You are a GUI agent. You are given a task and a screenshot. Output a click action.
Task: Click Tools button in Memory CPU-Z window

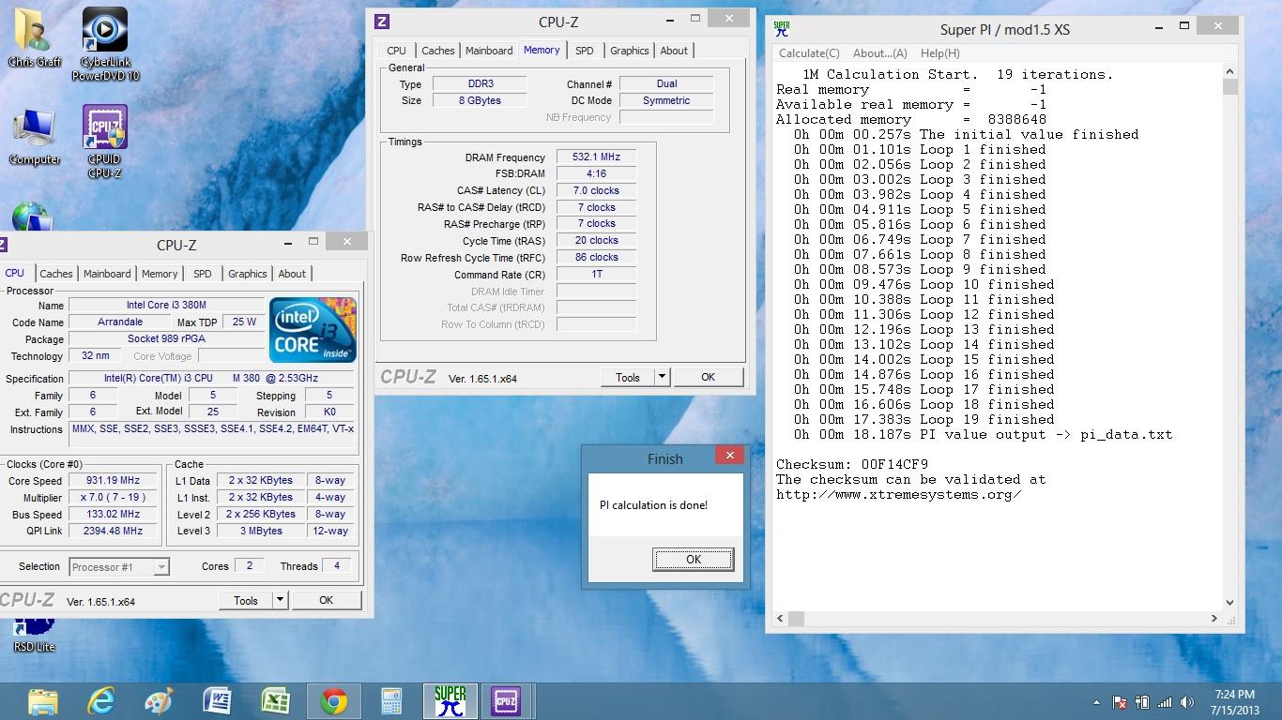coord(628,377)
